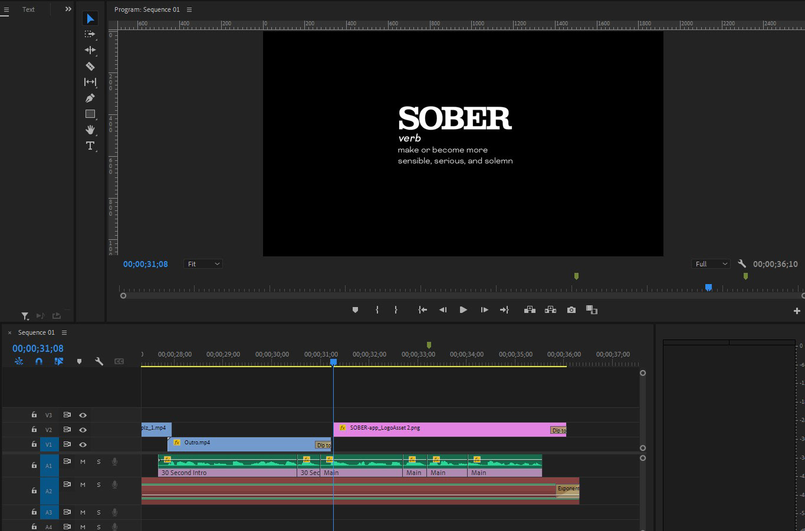Screen dimensions: 805x531
Task: Hide track V3 with eye icon
Action: coord(83,415)
